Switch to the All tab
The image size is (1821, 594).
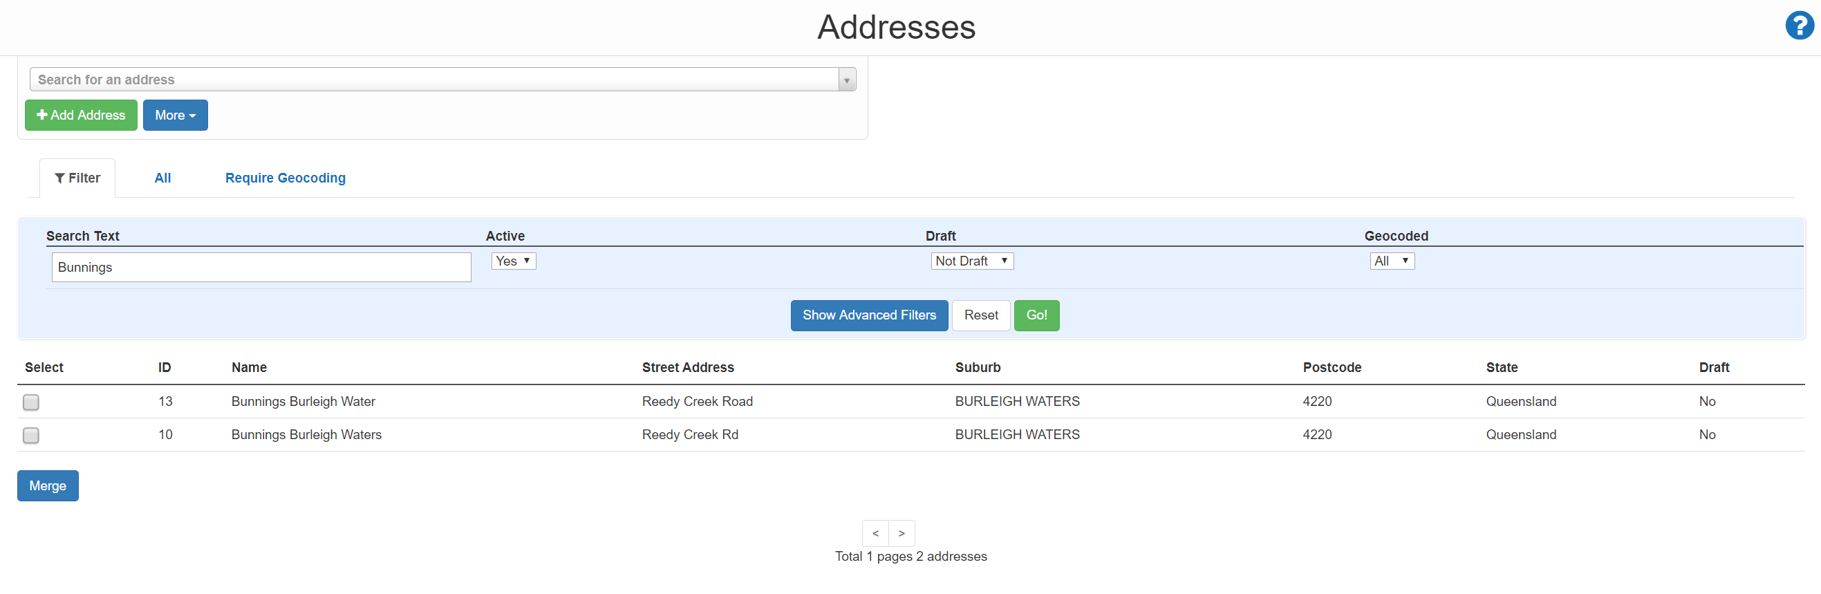(162, 178)
